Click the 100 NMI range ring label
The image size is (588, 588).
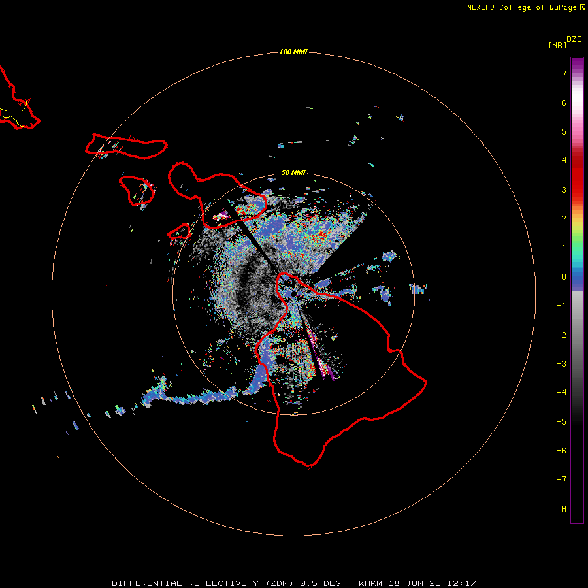(x=293, y=52)
